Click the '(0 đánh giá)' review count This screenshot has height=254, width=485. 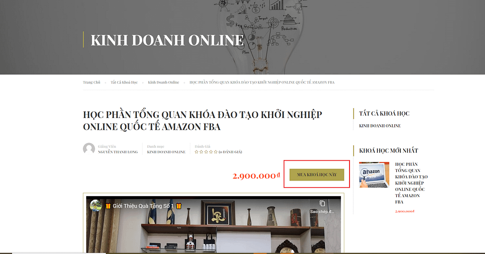pos(231,152)
